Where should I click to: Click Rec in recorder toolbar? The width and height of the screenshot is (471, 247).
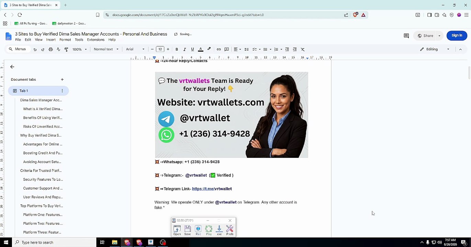[198, 230]
